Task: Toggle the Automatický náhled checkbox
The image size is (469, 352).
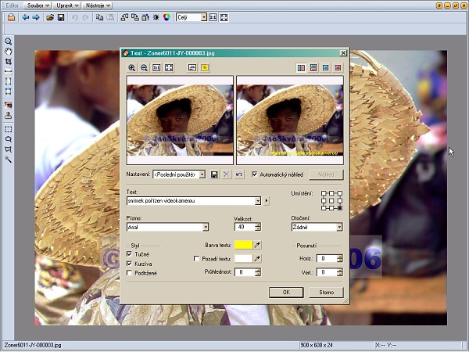Action: click(x=253, y=174)
